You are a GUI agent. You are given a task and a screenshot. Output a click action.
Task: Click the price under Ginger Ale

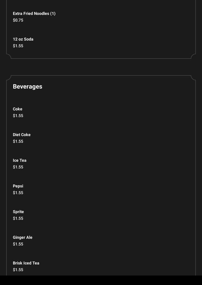click(18, 244)
